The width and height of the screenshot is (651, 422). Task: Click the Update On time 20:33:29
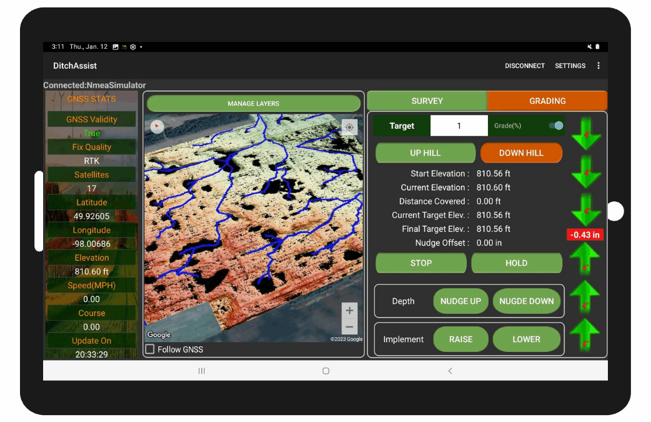point(91,354)
